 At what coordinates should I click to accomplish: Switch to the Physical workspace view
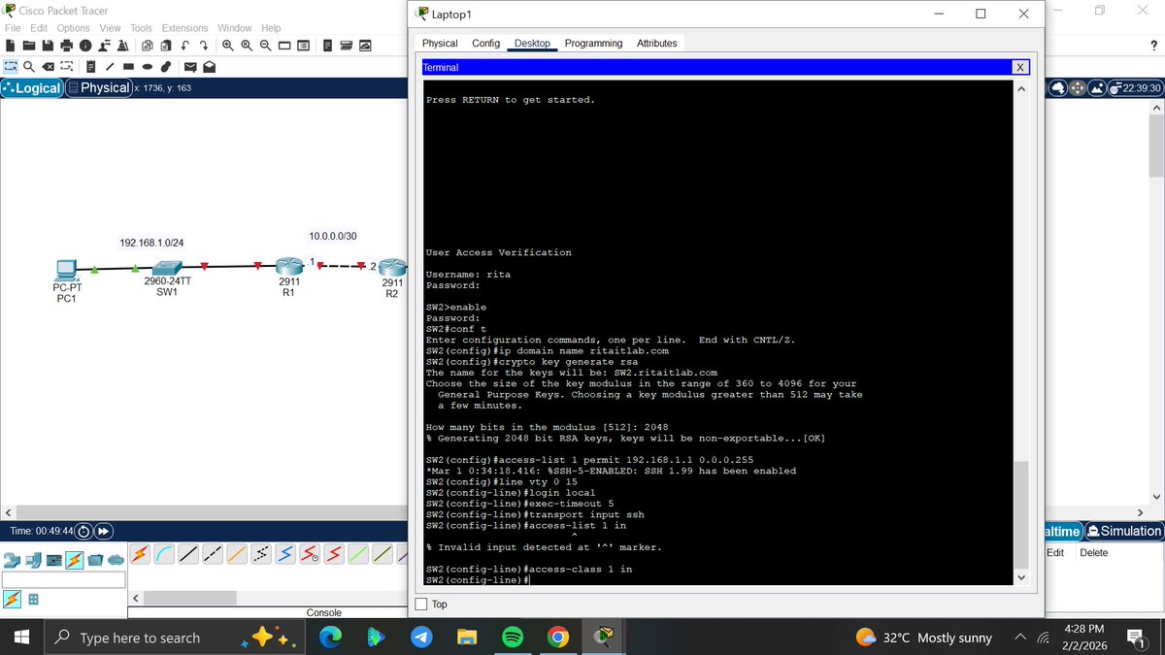98,87
